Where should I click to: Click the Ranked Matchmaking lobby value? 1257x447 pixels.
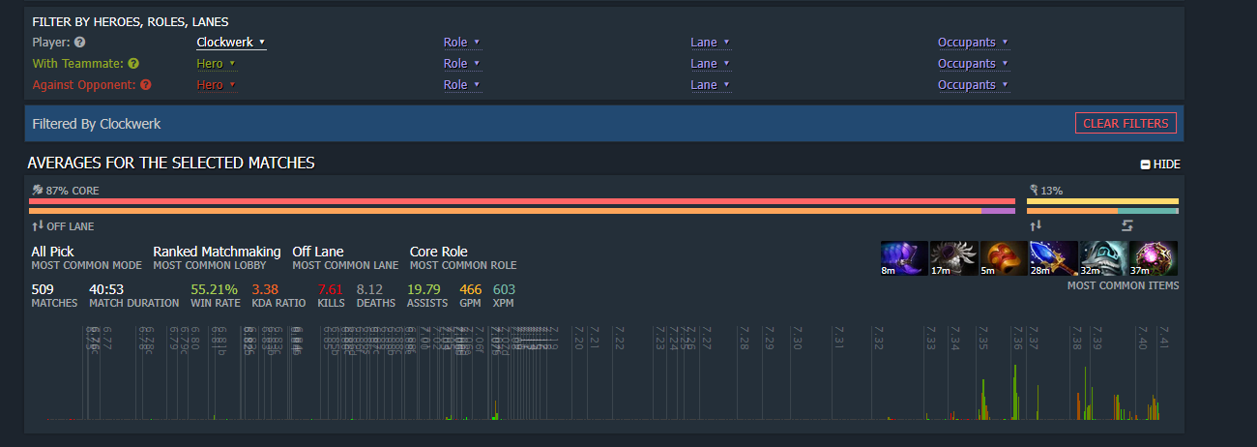(x=217, y=252)
